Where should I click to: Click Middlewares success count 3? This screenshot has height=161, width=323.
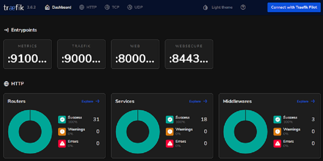click(x=313, y=119)
